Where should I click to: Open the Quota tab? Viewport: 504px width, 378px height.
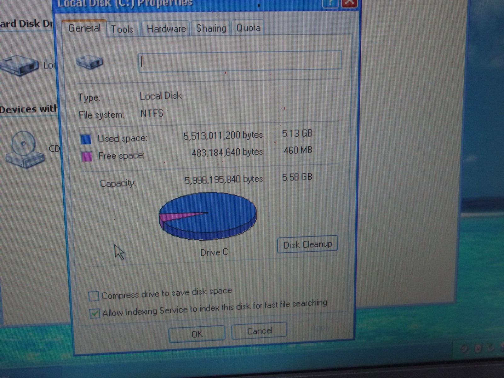(x=248, y=28)
